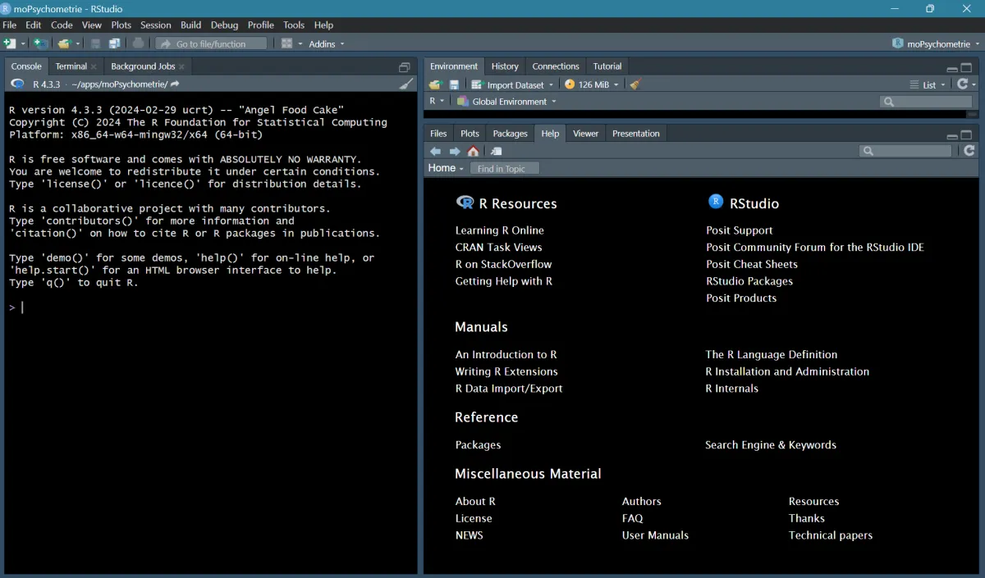Open Posit Cheat Sheets
This screenshot has width=985, height=578.
point(750,263)
